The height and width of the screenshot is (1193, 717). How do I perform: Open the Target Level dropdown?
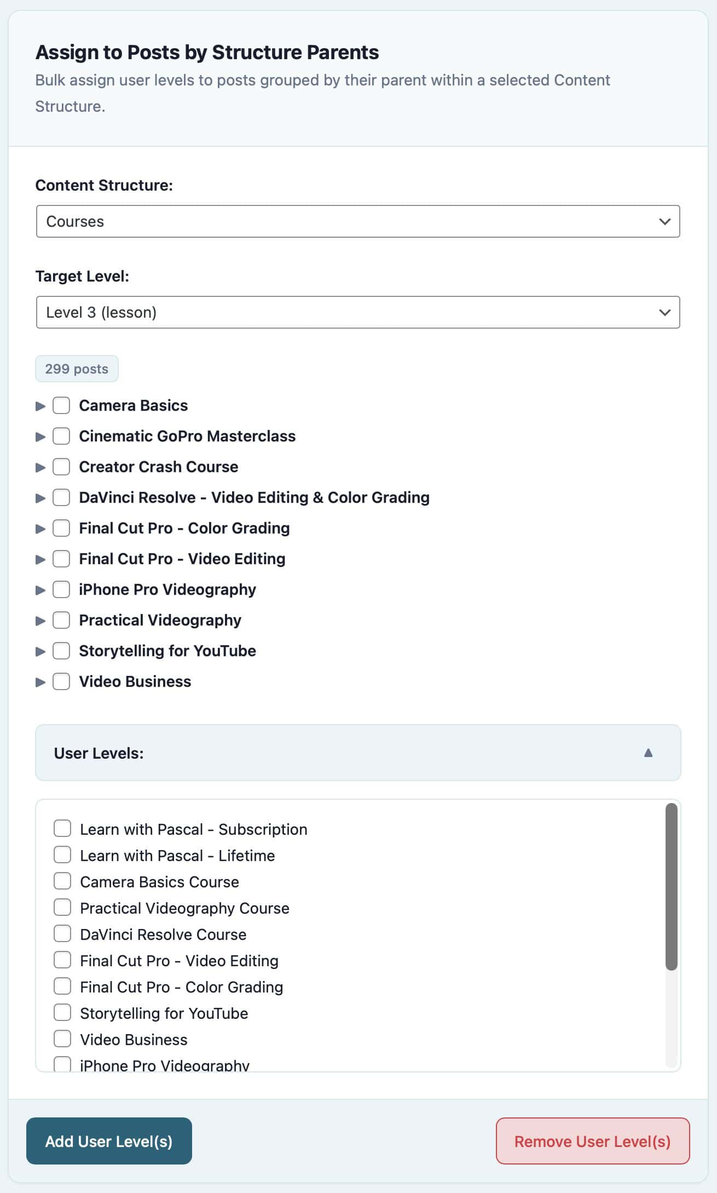(358, 312)
